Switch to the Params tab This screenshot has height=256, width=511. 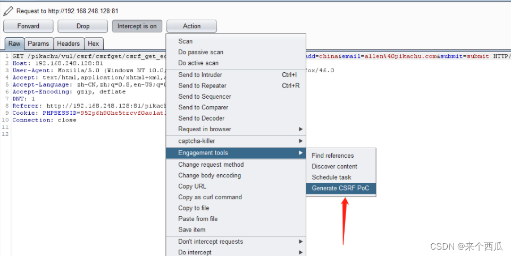tap(38, 44)
